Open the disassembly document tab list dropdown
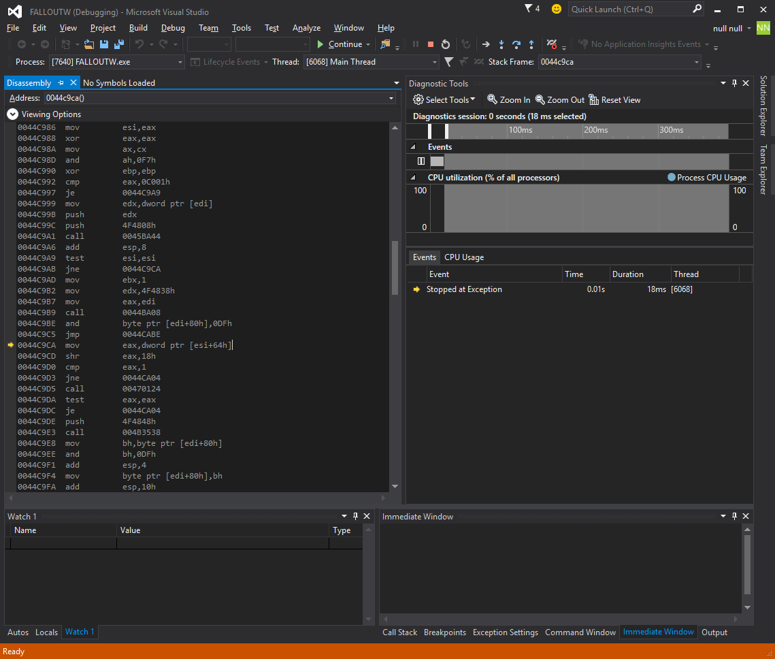Image resolution: width=775 pixels, height=659 pixels. (x=397, y=83)
